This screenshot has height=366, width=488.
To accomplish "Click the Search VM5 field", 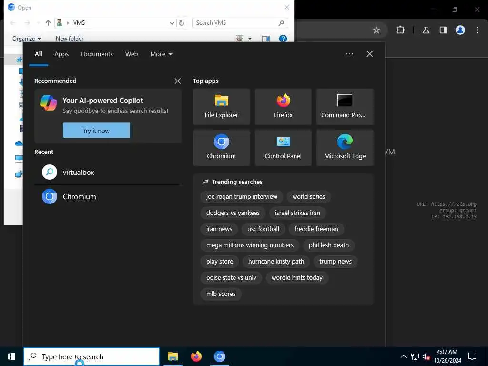I will pos(240,23).
